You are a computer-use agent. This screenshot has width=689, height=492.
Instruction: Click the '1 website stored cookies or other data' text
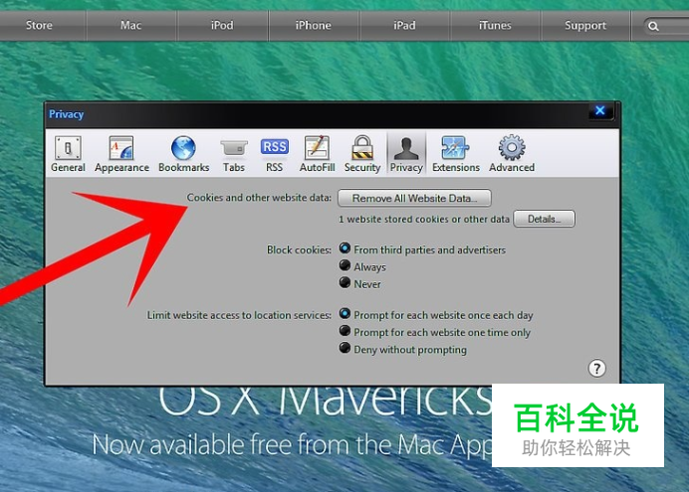click(424, 220)
